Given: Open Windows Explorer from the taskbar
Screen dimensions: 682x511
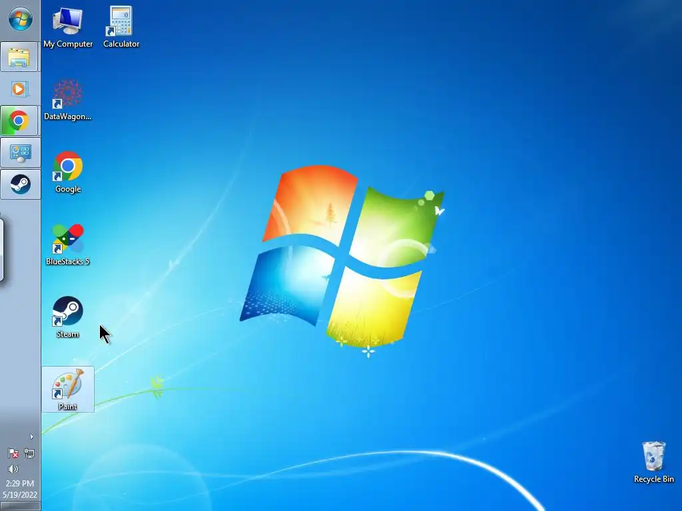Looking at the screenshot, I should click(19, 57).
